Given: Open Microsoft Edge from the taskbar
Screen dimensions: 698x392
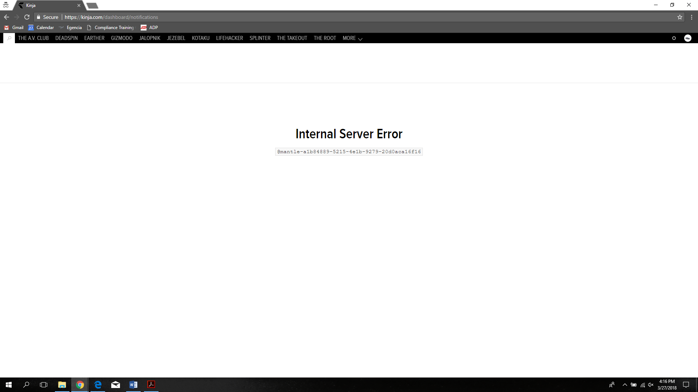Looking at the screenshot, I should [98, 385].
